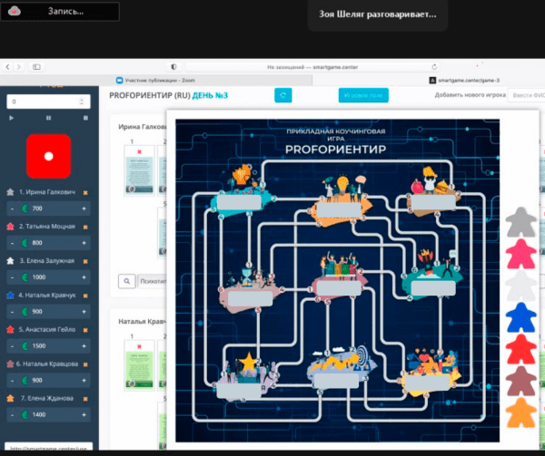Reload the page in address bar
This screenshot has width=545, height=456.
point(434,67)
